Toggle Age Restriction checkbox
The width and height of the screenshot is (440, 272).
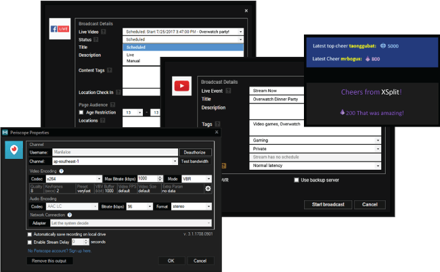pyautogui.click(x=81, y=112)
